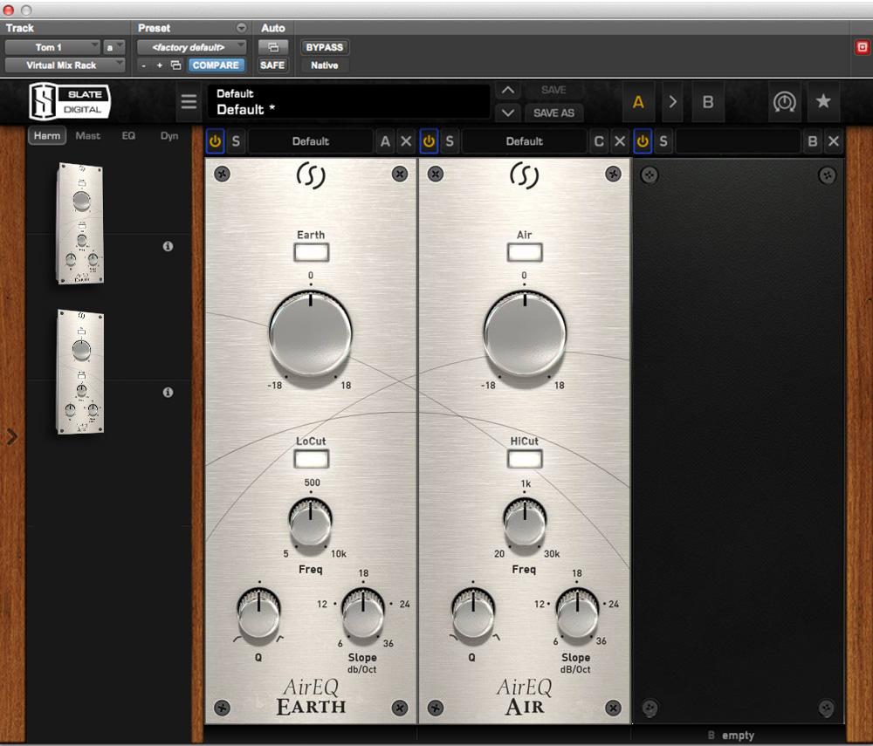Screen dimensions: 873x746
Task: Select next preset with plus button
Action: click(x=159, y=65)
